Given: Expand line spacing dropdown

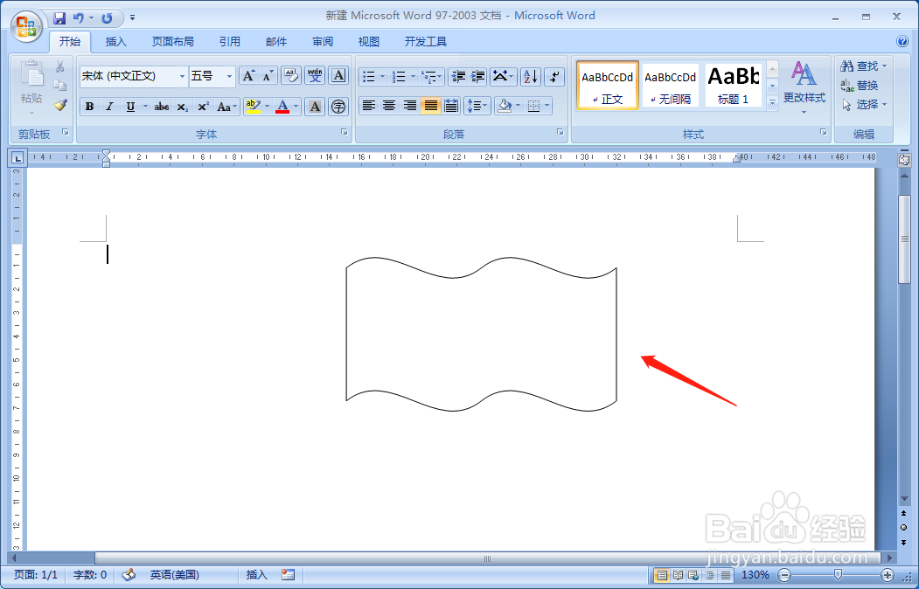Looking at the screenshot, I should 484,106.
